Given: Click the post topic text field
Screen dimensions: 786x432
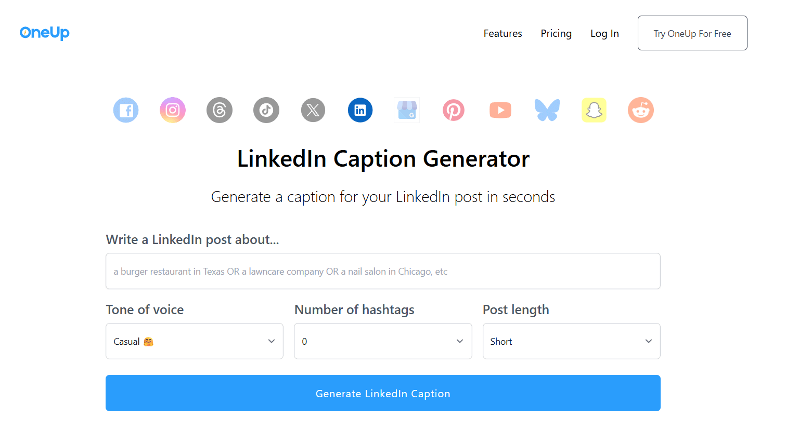Looking at the screenshot, I should pos(383,271).
